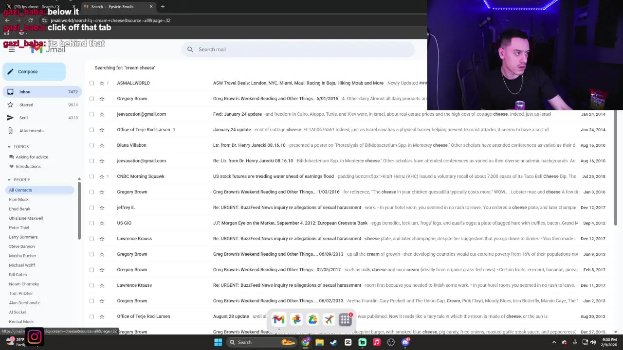Viewport: 623px width, 350px height.
Task: Click the airplane icon in floating dock
Action: coord(329,319)
